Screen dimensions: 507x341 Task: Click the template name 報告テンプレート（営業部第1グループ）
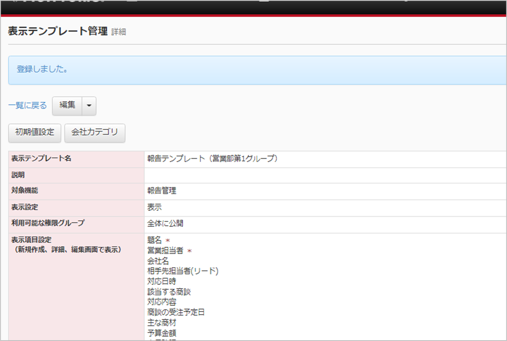tap(213, 159)
